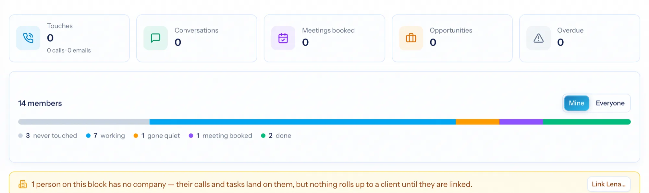Click the Conversations chat bubble icon
649x193 pixels.
tap(156, 38)
